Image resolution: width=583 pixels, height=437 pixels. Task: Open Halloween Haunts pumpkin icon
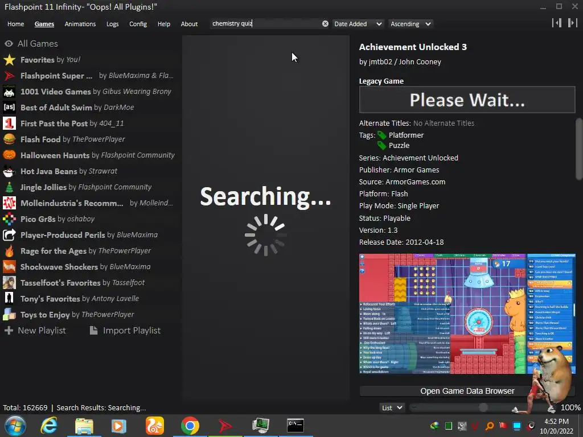click(x=9, y=155)
